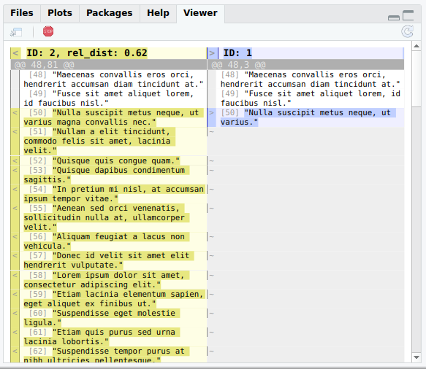Click the '>' marker beside ID: 1 header
Viewport: 426px width, 369px height.
click(x=212, y=53)
